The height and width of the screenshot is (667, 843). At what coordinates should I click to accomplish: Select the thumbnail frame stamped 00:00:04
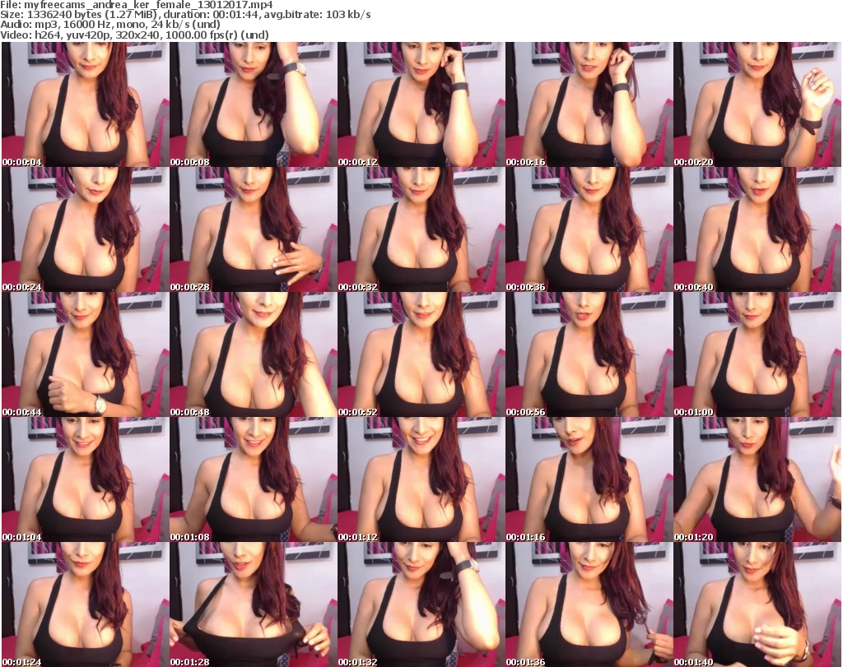[x=85, y=104]
